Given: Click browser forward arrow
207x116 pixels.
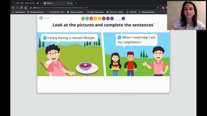Looking at the screenshot, I should click(x=17, y=8).
